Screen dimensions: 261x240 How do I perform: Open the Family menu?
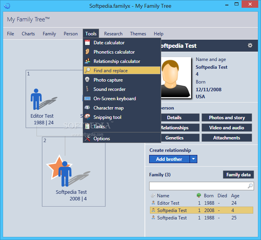coord(49,34)
